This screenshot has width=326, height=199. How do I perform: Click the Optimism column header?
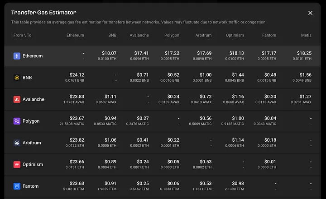[235, 35]
